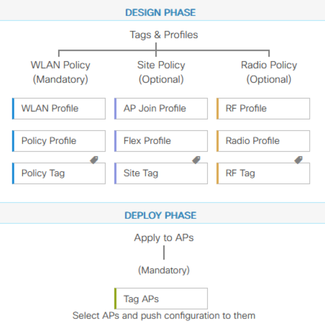Screen dimensions: 325x327
Task: Open the Policy Profile box
Action: [x=59, y=141]
